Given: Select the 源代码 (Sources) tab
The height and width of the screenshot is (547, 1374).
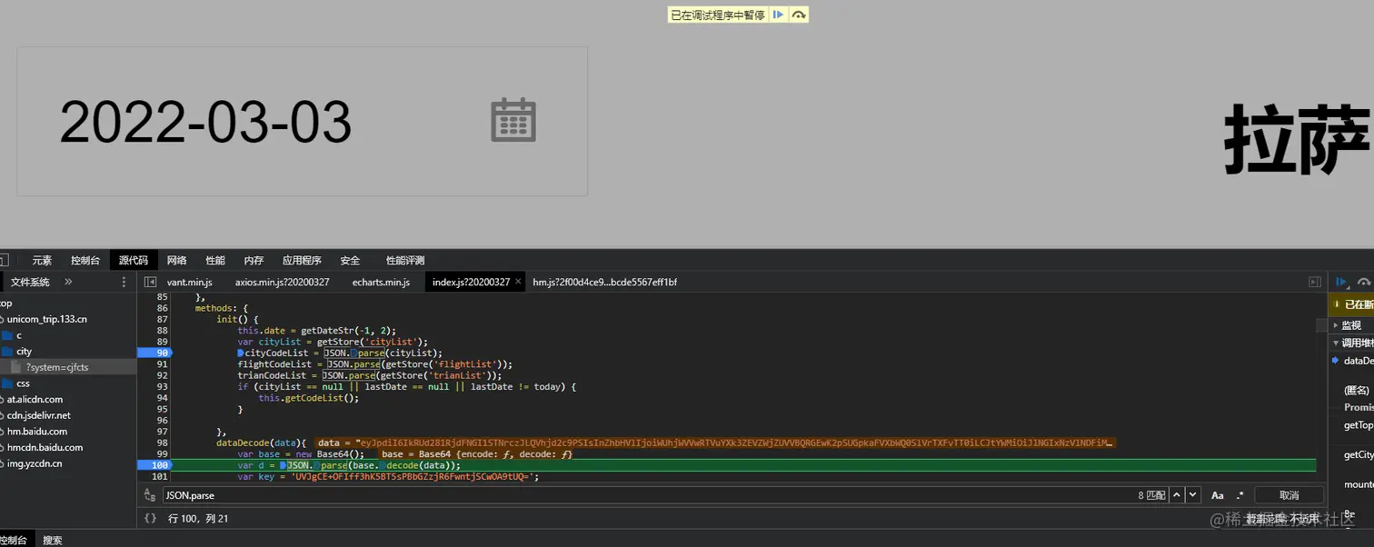Looking at the screenshot, I should coord(134,261).
